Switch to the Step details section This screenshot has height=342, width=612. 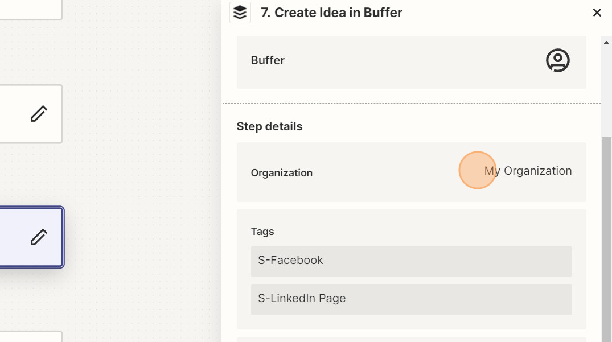point(269,126)
